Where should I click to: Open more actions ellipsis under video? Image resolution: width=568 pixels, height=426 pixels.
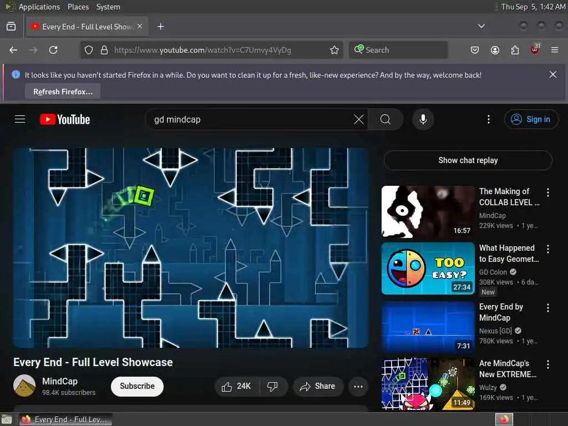[358, 386]
